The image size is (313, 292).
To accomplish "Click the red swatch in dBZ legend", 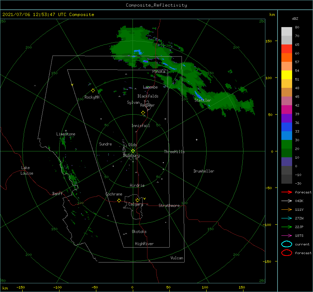I will click(x=287, y=49).
